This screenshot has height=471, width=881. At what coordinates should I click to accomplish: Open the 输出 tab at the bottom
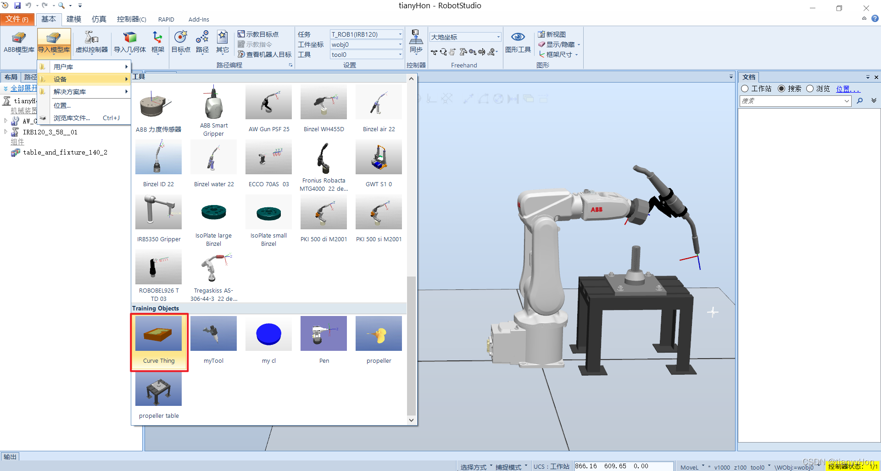10,457
